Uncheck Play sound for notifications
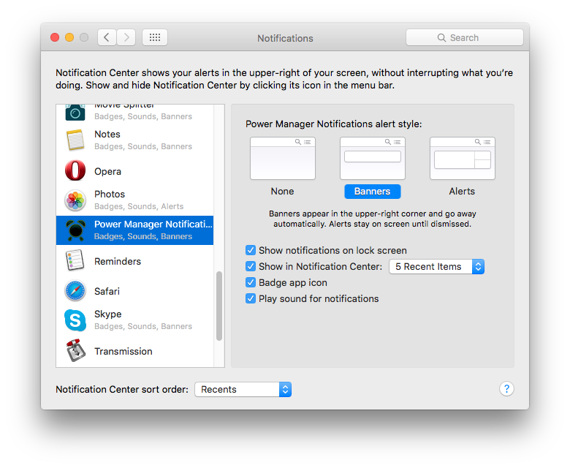570x468 pixels. tap(251, 298)
